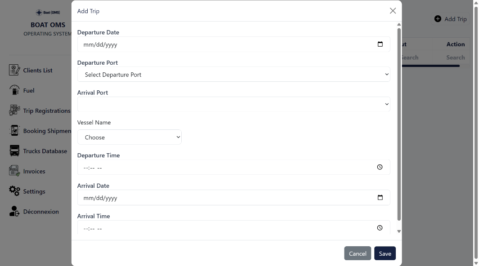The height and width of the screenshot is (266, 479).
Task: Click the Trip Registrations icon
Action: click(14, 111)
